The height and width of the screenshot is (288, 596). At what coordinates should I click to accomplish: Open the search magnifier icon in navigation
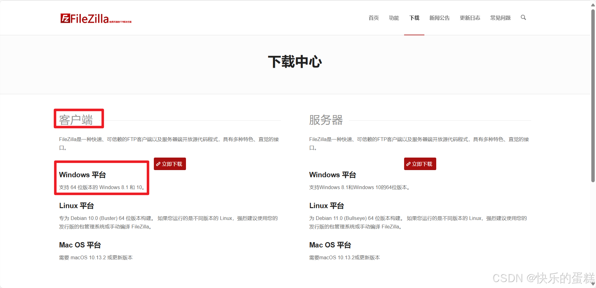[523, 17]
